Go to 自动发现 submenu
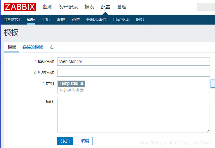This screenshot has height=148, width=215. 121,19
